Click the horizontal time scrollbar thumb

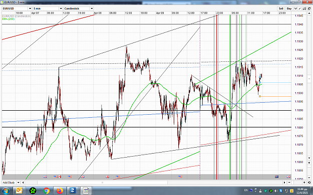[x=102, y=183]
